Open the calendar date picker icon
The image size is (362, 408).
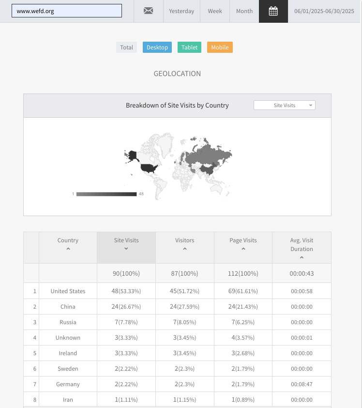click(273, 11)
